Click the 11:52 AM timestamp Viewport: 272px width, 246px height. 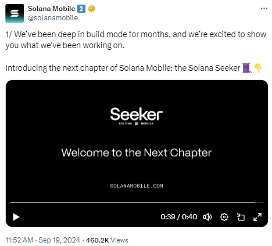(x=19, y=240)
